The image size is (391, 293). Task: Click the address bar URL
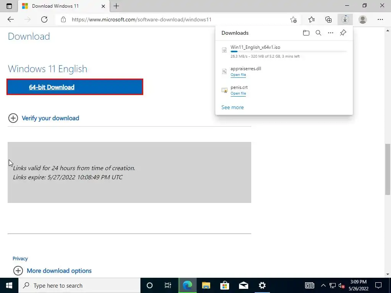coord(141,19)
